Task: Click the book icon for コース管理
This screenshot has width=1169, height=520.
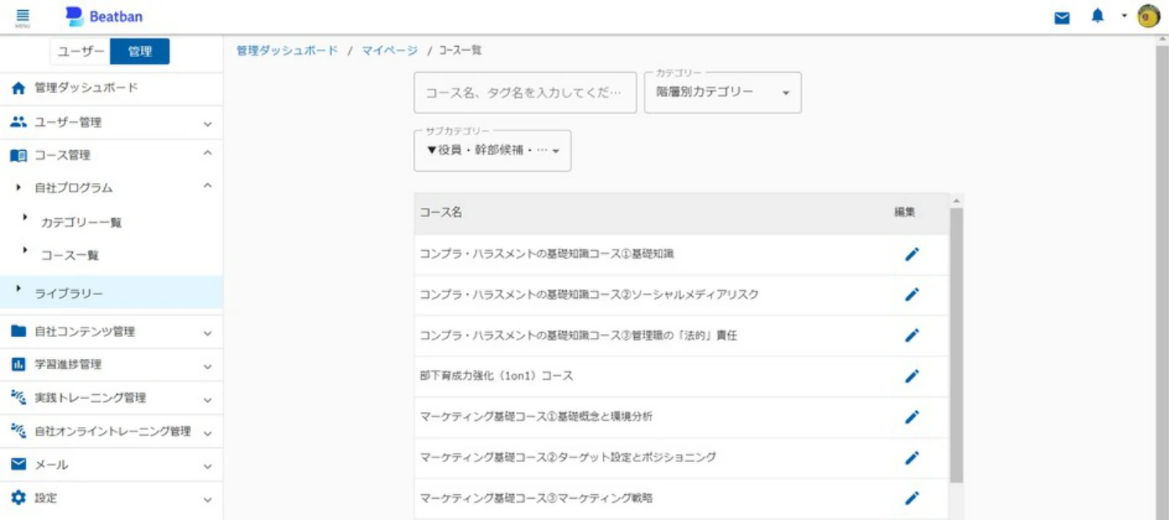Action: [19, 156]
